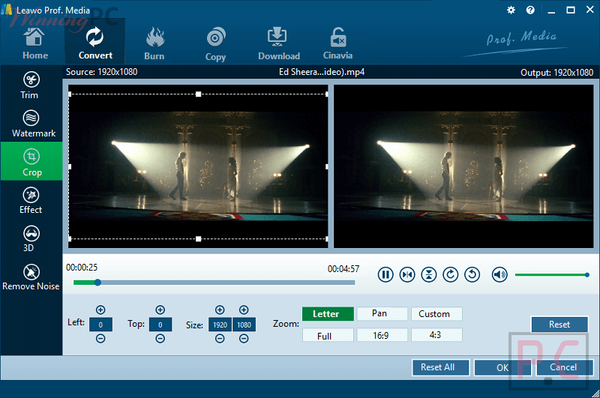The height and width of the screenshot is (398, 600).
Task: Click the bottom-center crop handle
Action: (x=198, y=239)
